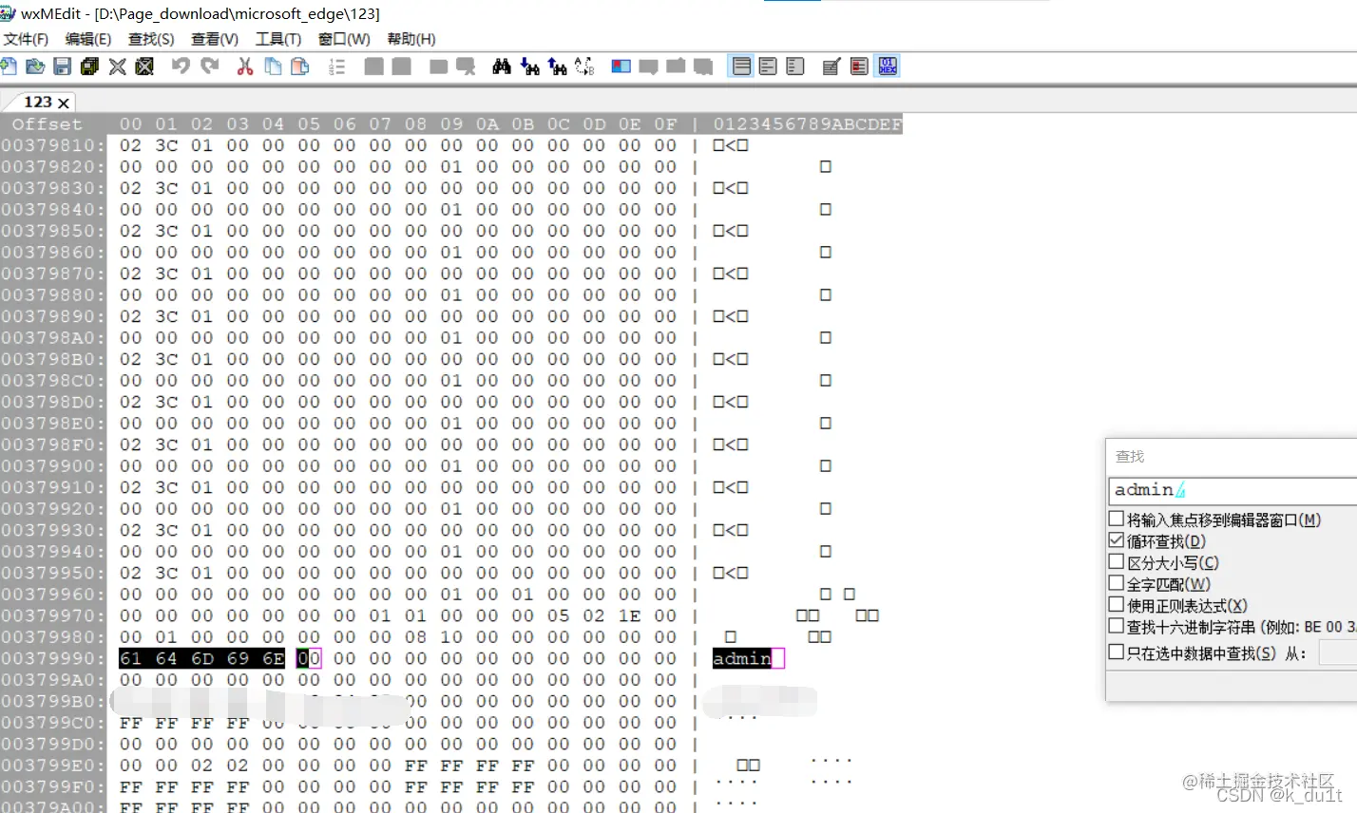The width and height of the screenshot is (1357, 813).
Task: Click the Save File floppy icon
Action: [63, 66]
